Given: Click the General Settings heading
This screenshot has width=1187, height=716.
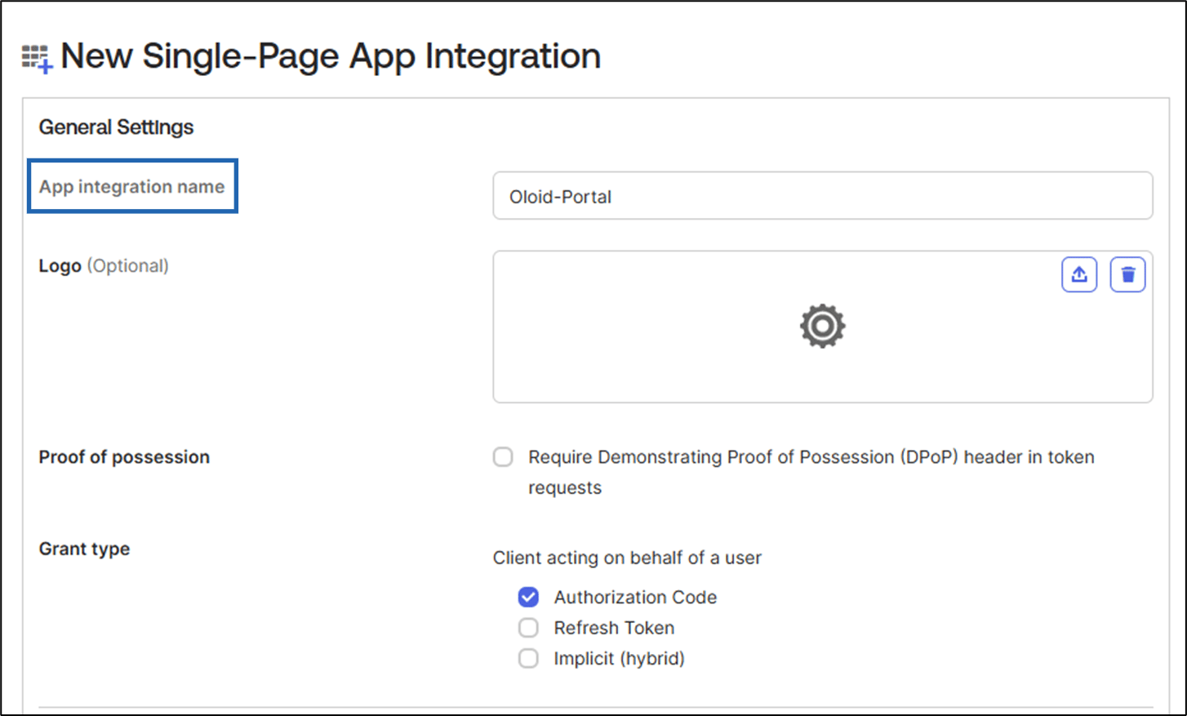Looking at the screenshot, I should (116, 127).
